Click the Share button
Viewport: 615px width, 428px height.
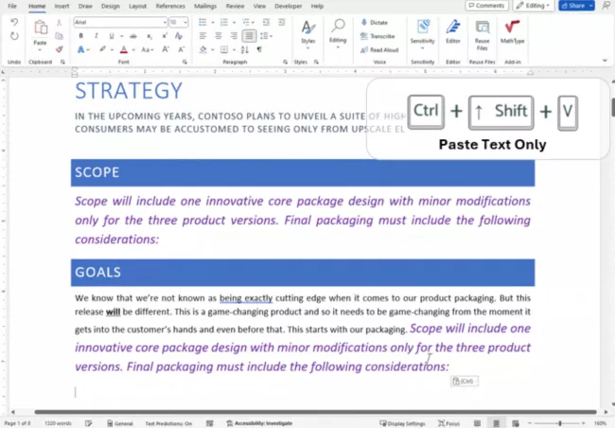pyautogui.click(x=576, y=6)
